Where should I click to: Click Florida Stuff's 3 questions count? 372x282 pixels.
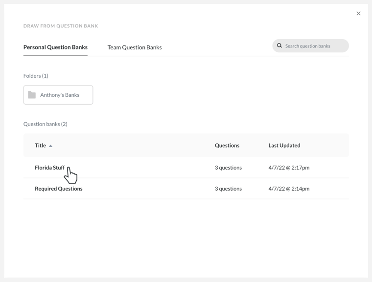tap(228, 168)
